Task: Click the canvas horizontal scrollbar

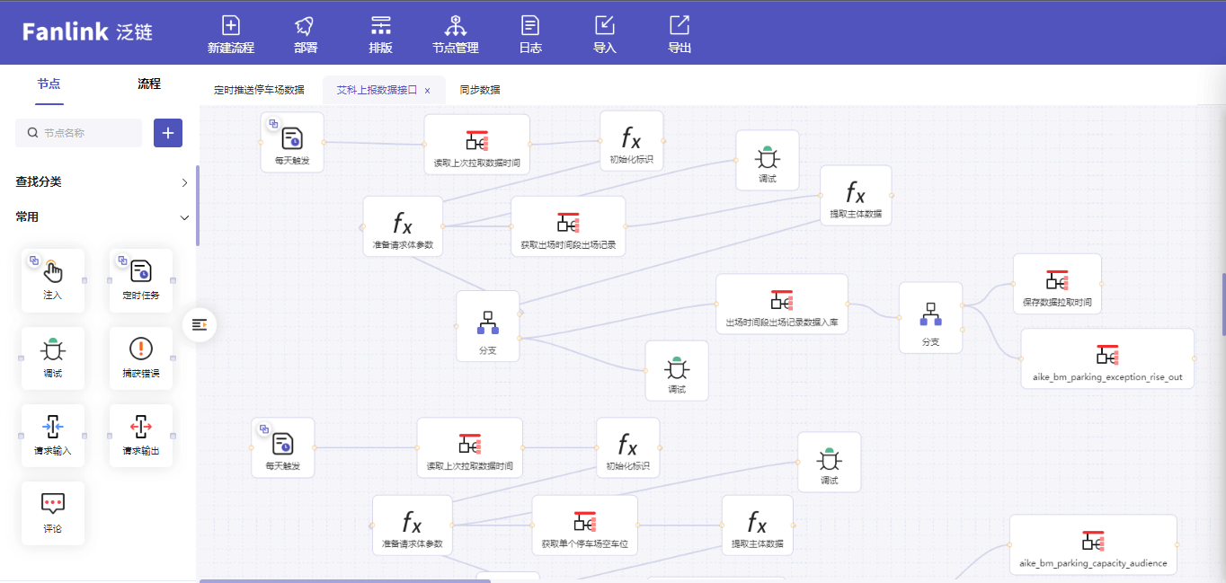Action: (344, 580)
